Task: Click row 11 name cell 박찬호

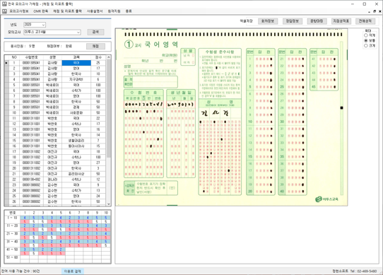Action: [x=52, y=118]
